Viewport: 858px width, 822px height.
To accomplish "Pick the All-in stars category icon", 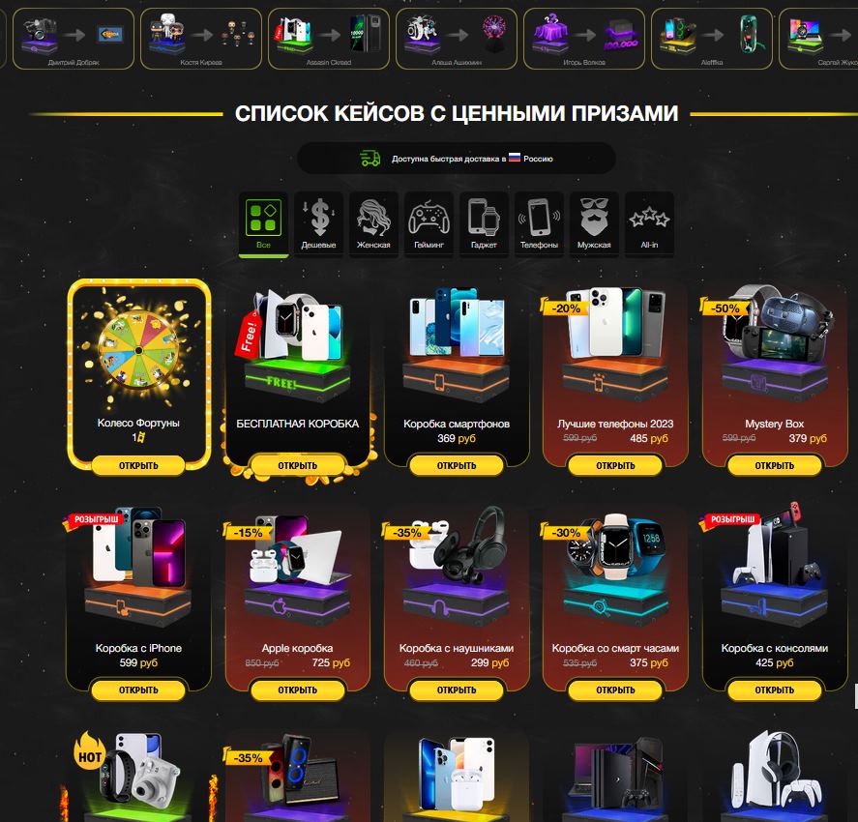I will tap(649, 218).
